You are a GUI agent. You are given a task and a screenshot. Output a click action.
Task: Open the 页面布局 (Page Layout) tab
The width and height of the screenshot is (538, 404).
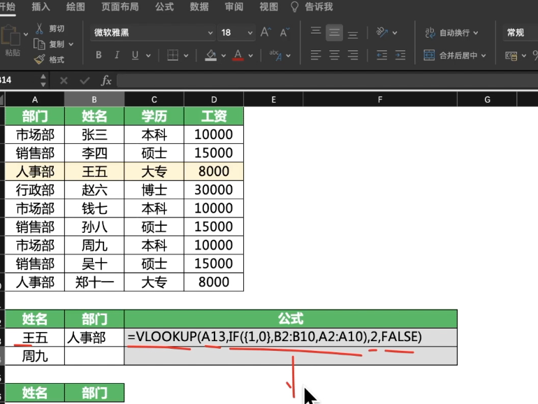click(x=119, y=7)
